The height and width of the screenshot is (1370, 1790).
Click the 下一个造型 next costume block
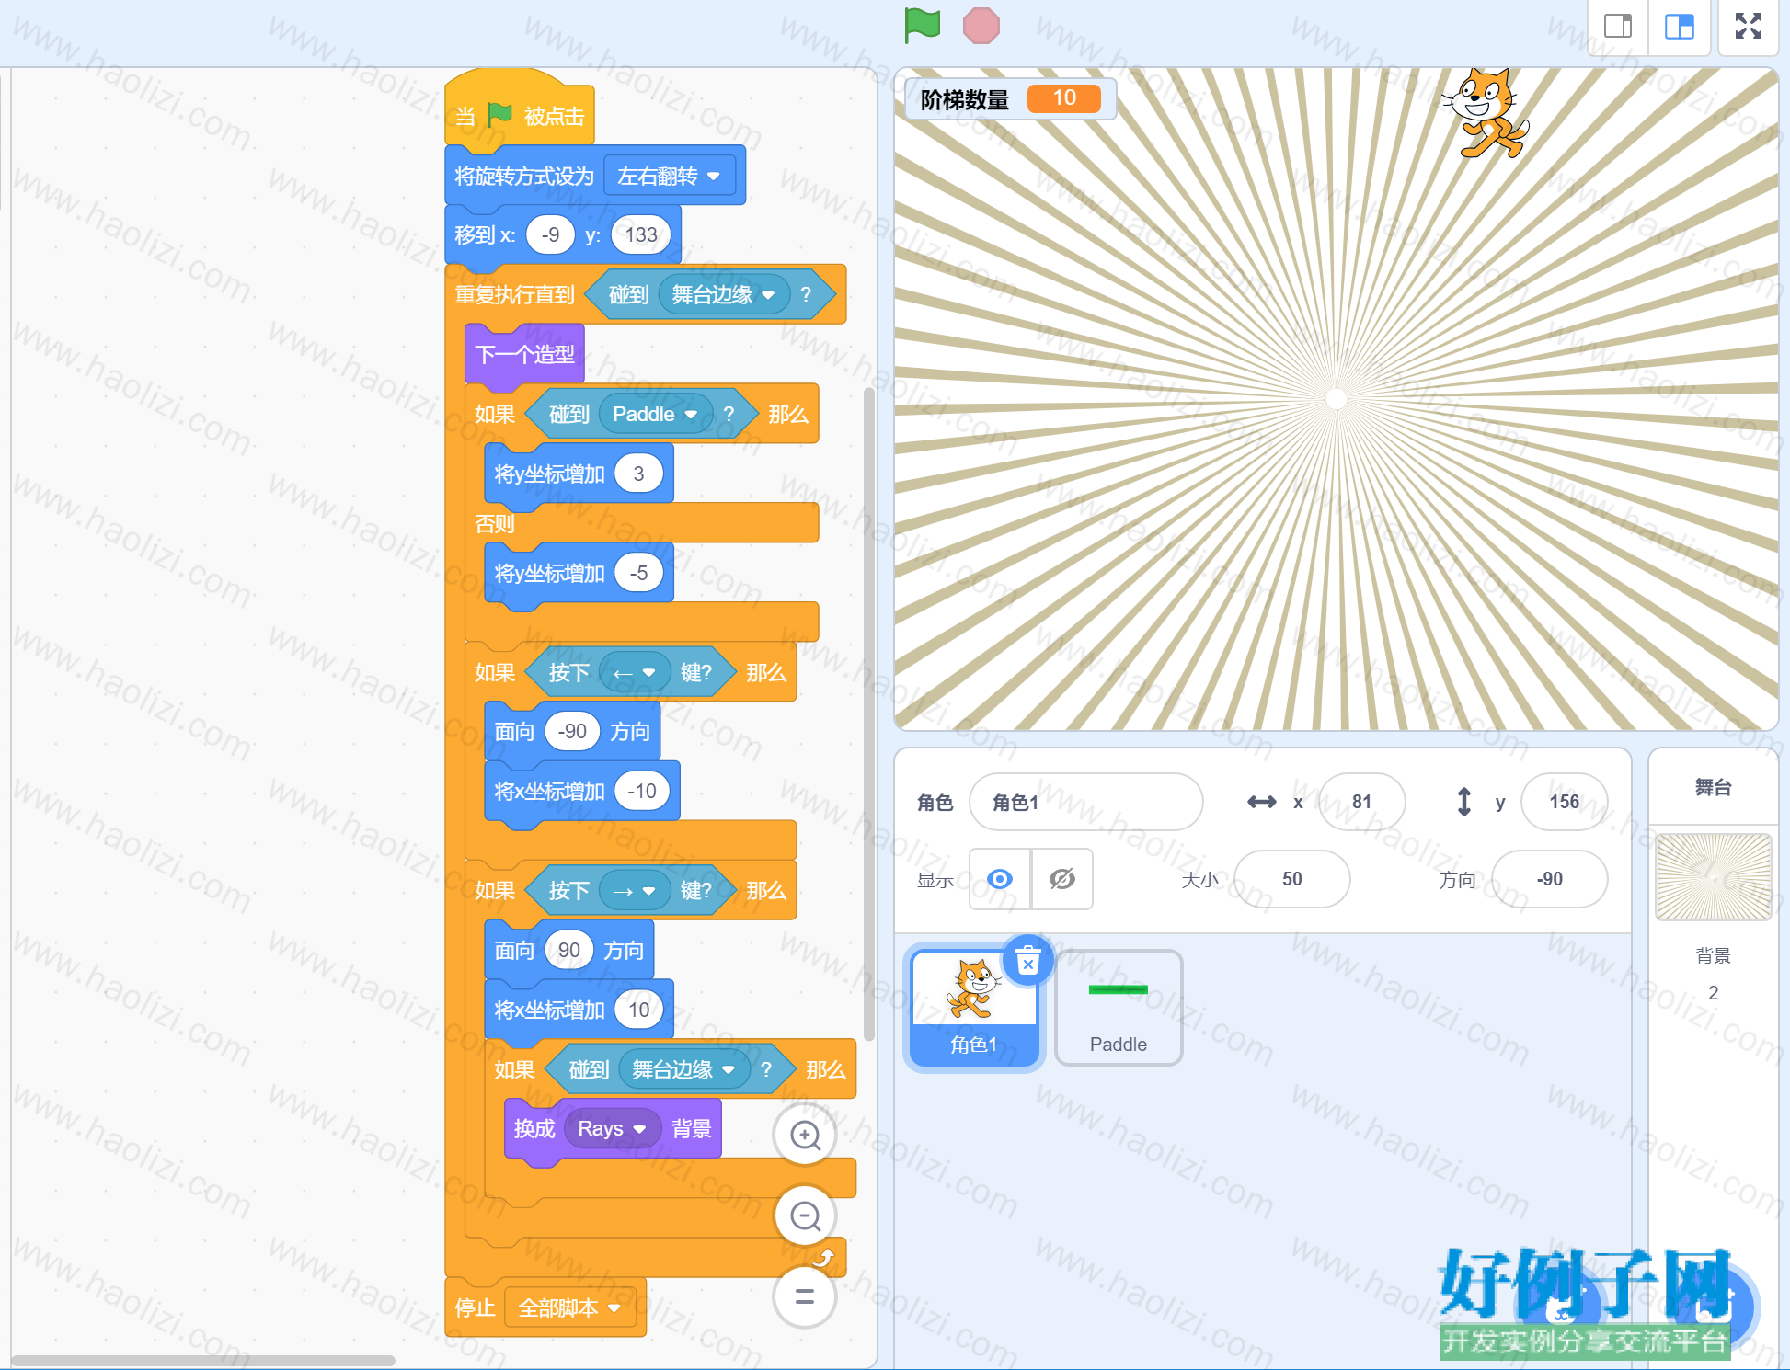pyautogui.click(x=524, y=354)
